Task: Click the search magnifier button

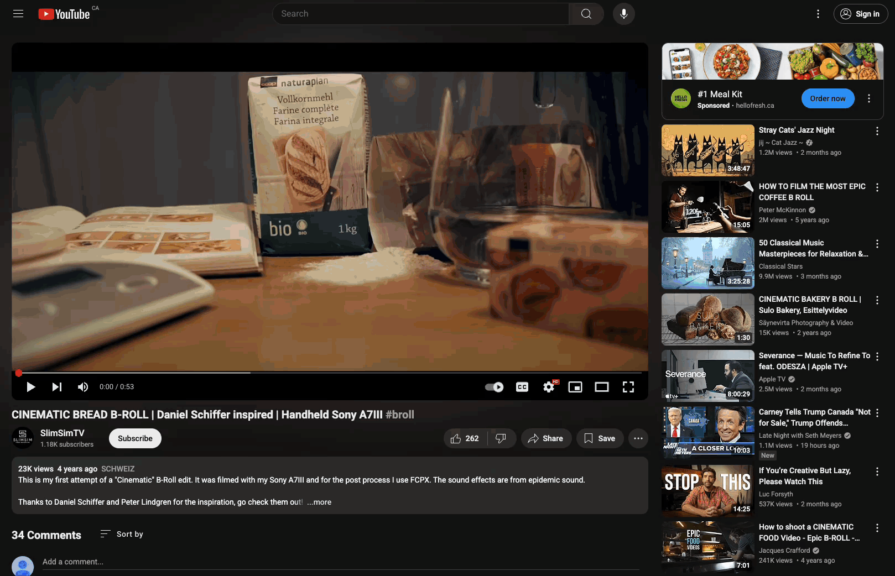Action: point(586,14)
